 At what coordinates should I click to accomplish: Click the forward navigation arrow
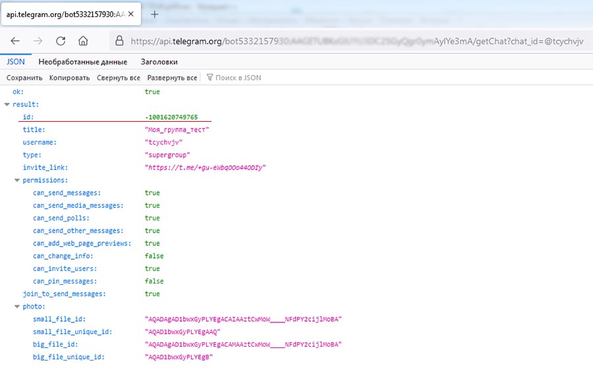38,41
